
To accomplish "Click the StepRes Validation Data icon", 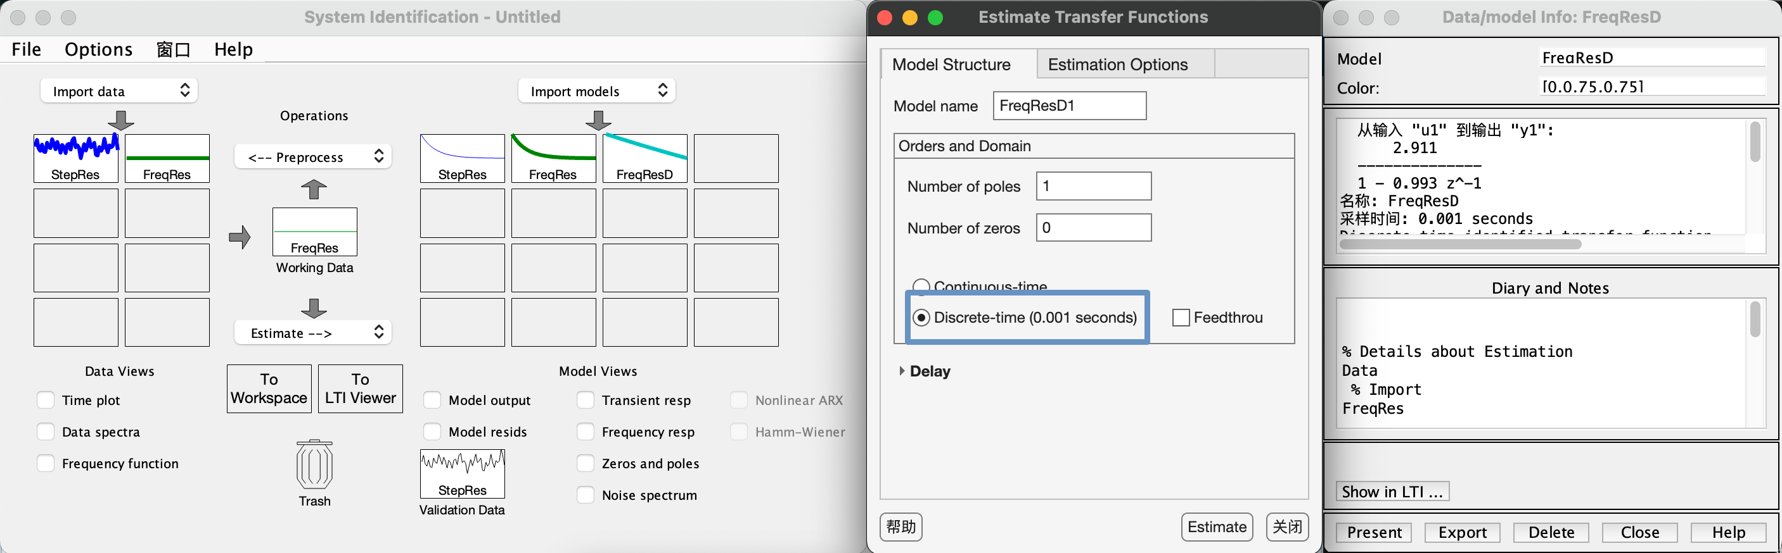I will pos(462,474).
